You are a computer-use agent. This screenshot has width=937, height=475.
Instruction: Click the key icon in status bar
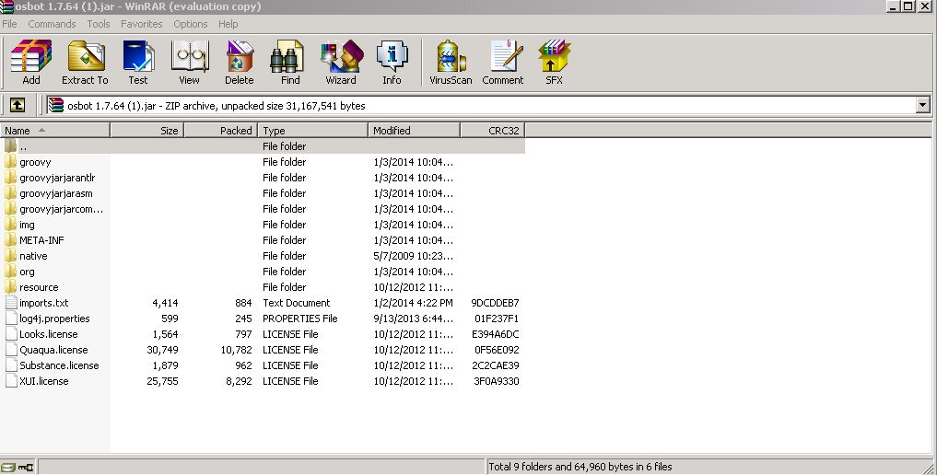[x=25, y=468]
